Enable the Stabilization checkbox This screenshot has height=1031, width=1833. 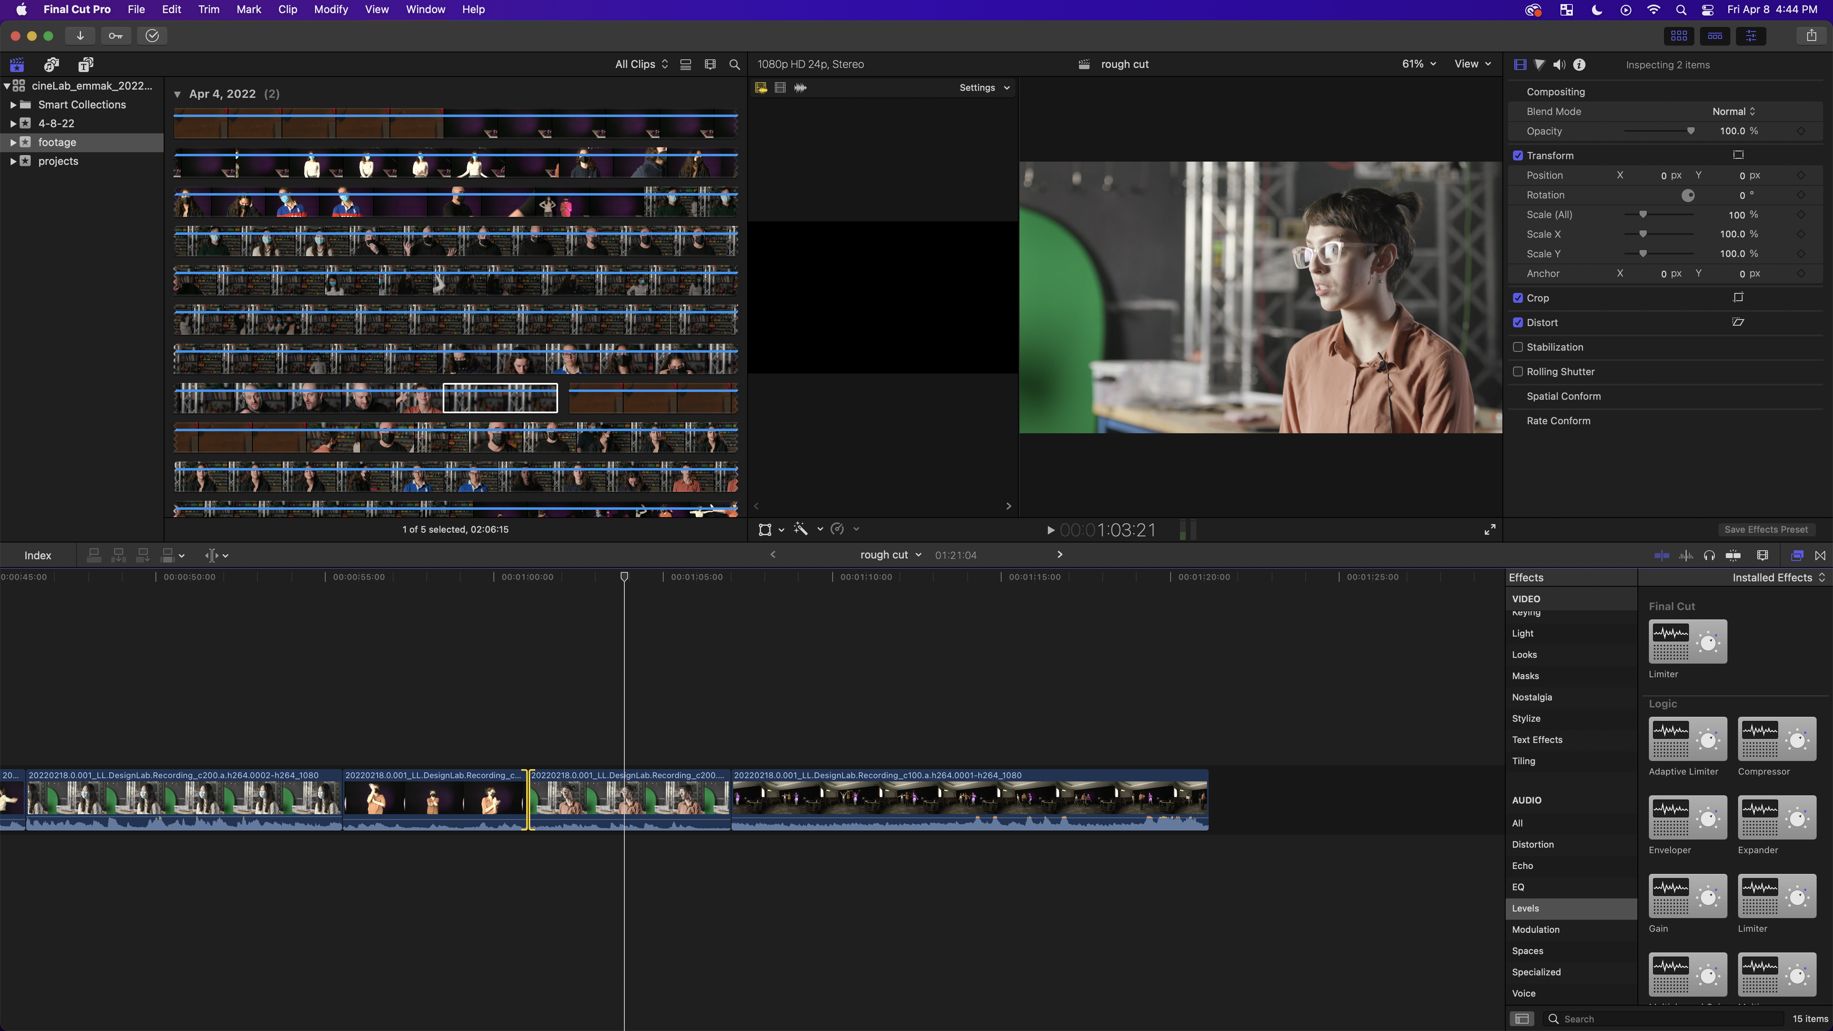pyautogui.click(x=1518, y=347)
